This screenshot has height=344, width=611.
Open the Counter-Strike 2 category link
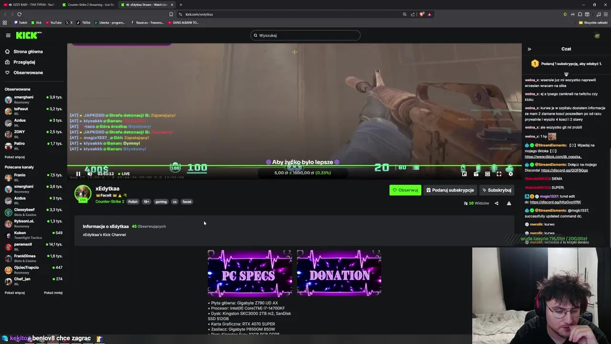coord(110,202)
